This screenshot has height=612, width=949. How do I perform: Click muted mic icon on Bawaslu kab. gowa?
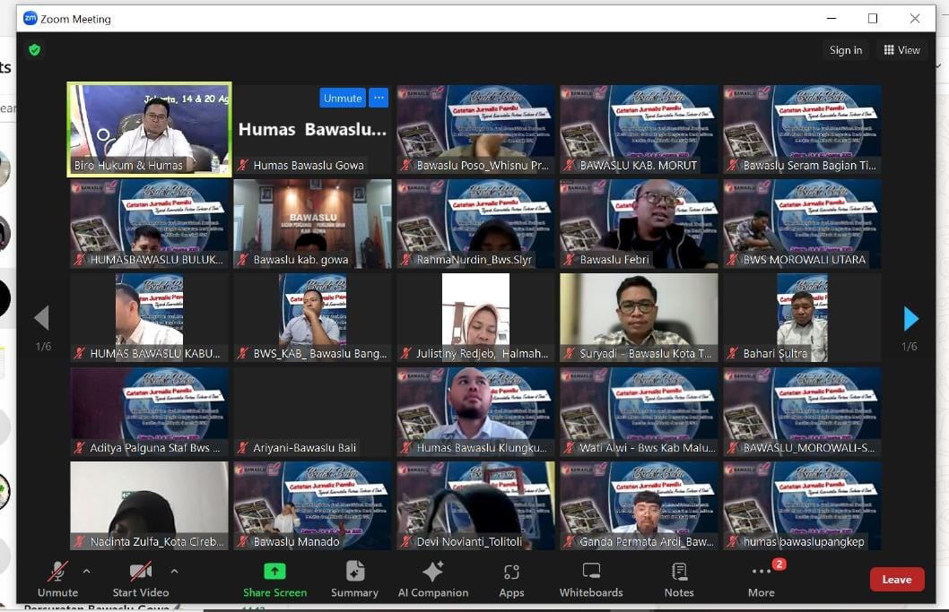(243, 260)
